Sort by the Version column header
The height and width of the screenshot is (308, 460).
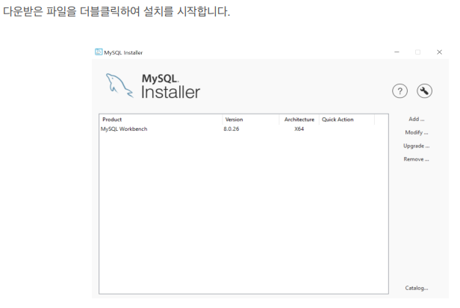251,120
